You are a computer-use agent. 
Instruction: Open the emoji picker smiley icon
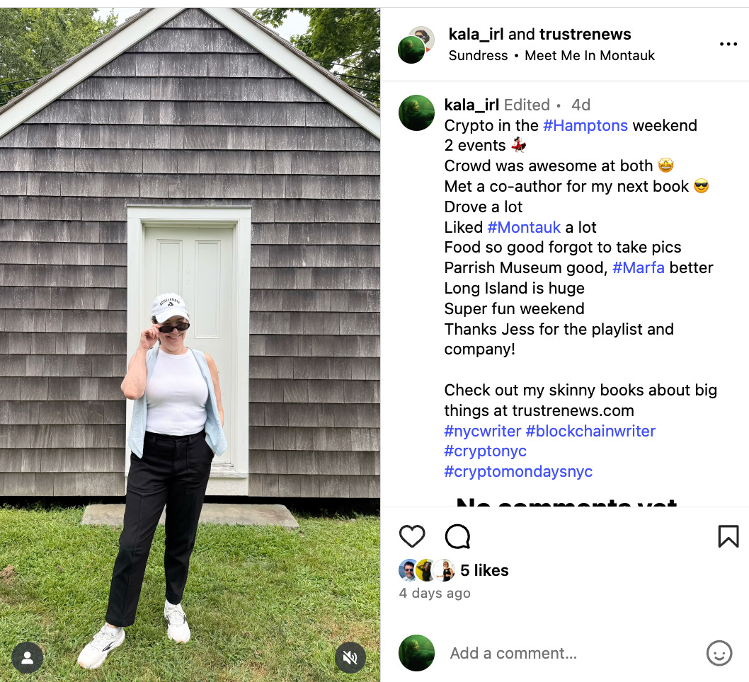(x=719, y=653)
